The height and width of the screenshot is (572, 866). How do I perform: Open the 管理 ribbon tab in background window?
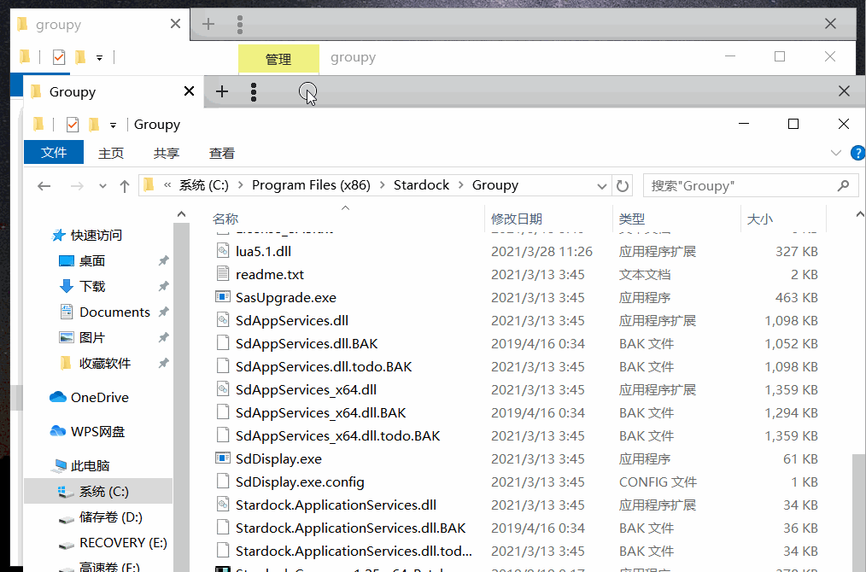coord(278,59)
